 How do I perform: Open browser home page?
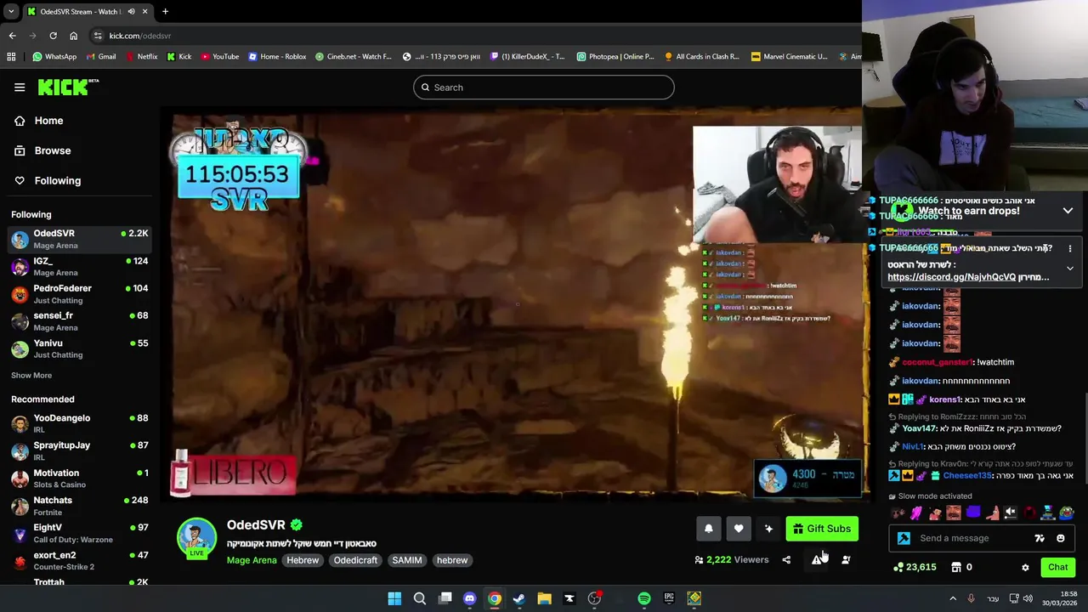pos(73,36)
